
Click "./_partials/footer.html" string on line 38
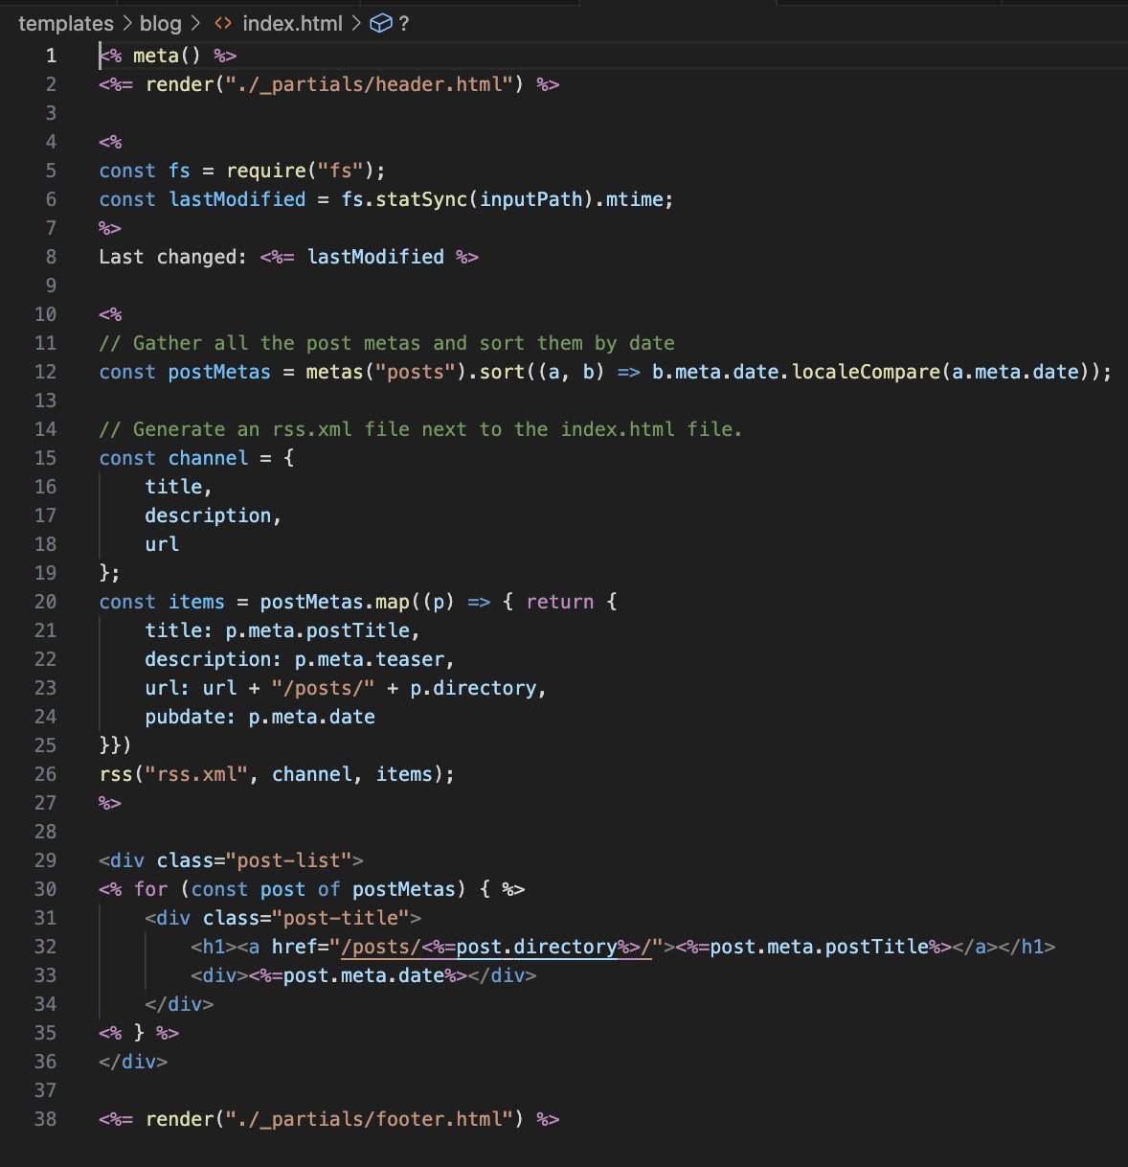369,1119
